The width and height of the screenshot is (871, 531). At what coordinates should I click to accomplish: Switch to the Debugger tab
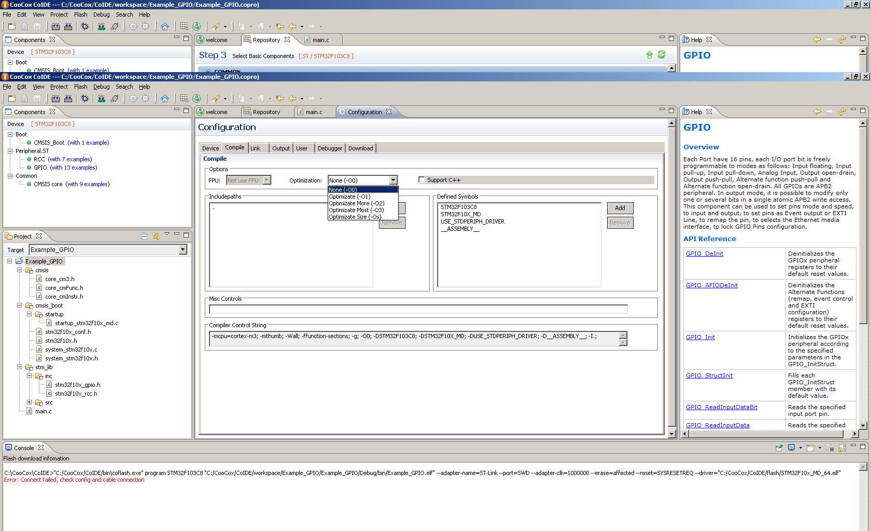pyautogui.click(x=330, y=148)
